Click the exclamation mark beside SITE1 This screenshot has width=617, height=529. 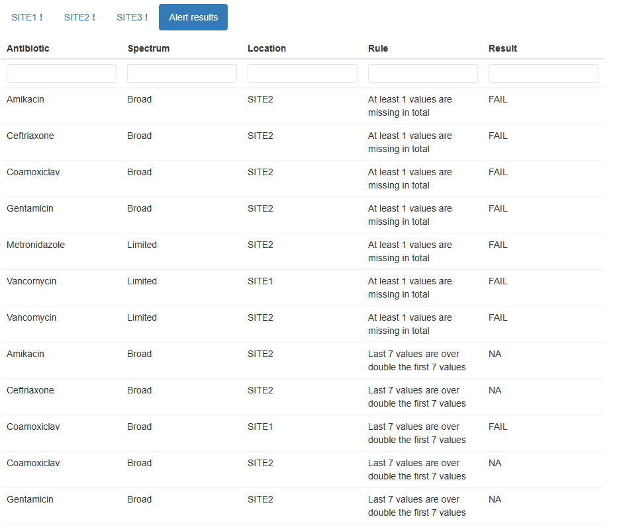click(x=41, y=17)
